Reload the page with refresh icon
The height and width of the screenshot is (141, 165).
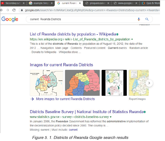pyautogui.click(x=14, y=10)
